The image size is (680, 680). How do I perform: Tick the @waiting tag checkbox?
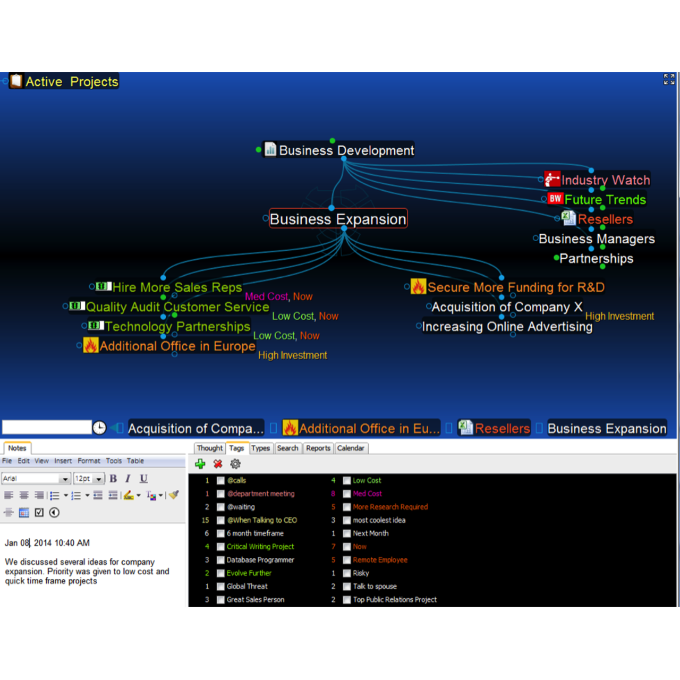point(220,507)
